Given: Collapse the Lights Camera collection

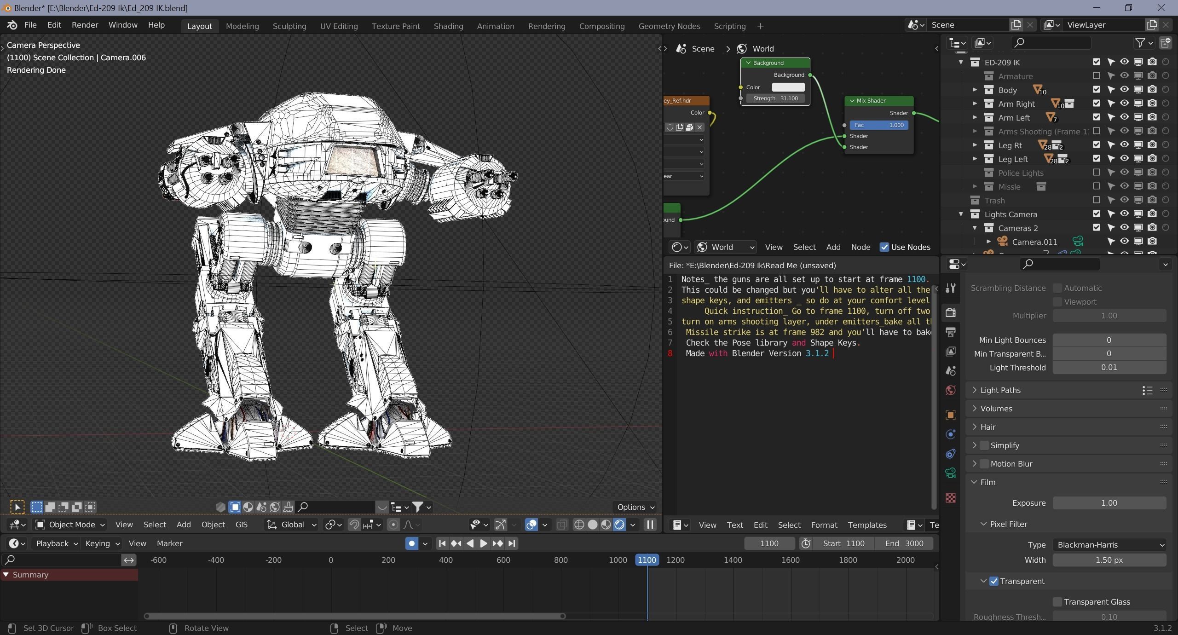Looking at the screenshot, I should (x=961, y=214).
